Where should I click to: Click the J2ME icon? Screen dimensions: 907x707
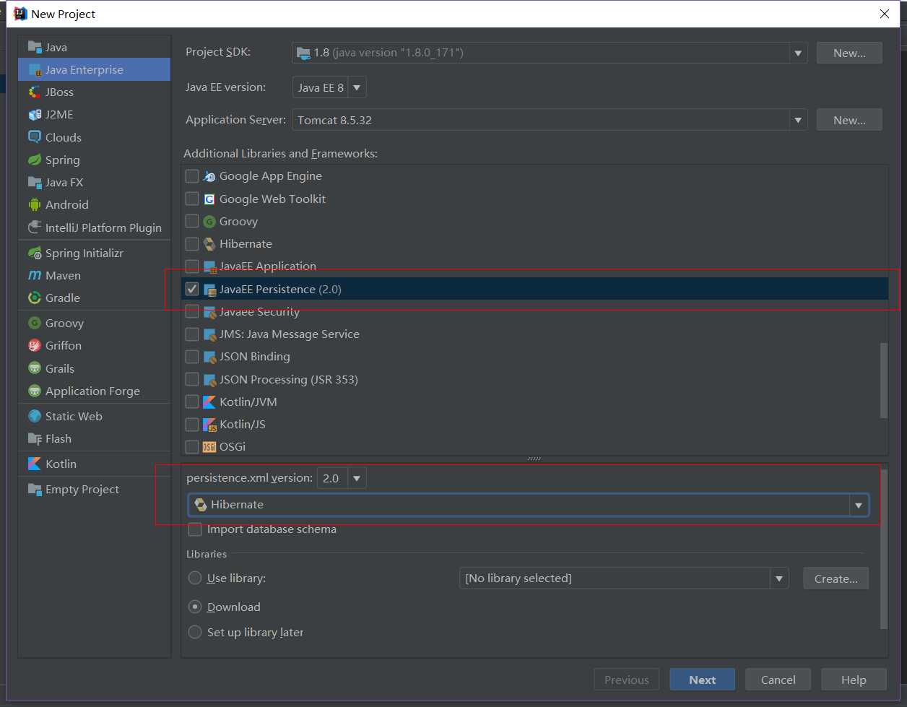[35, 114]
